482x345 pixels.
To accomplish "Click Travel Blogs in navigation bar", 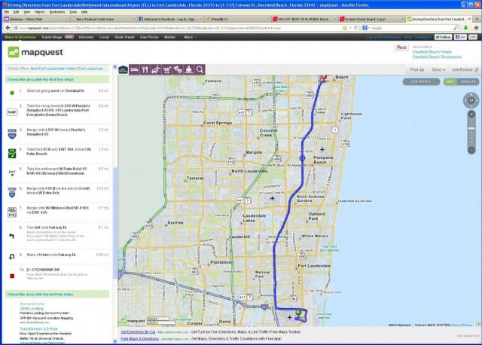I will pyautogui.click(x=52, y=37).
